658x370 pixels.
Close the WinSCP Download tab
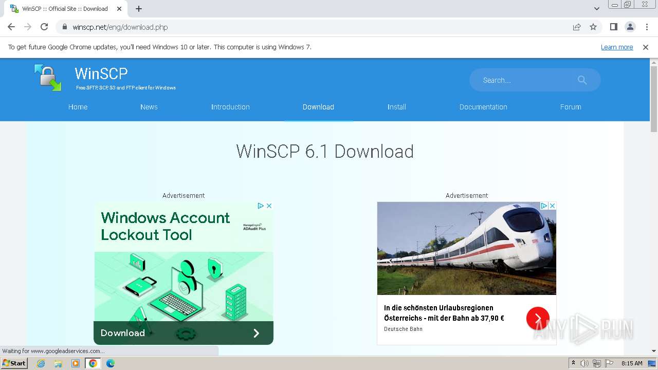click(x=119, y=9)
